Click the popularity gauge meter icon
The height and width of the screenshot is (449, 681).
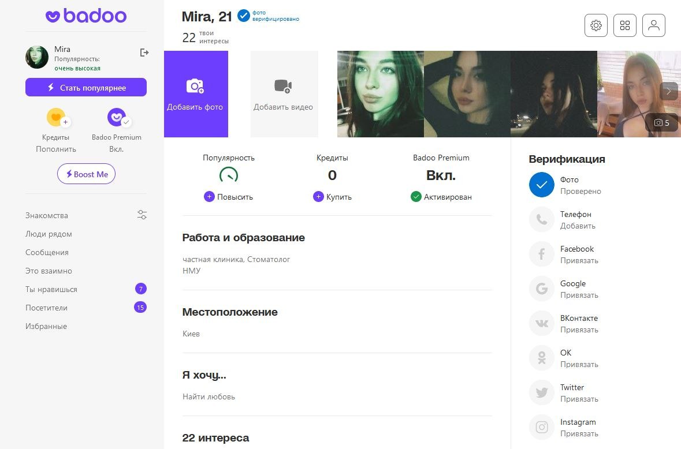pyautogui.click(x=229, y=175)
